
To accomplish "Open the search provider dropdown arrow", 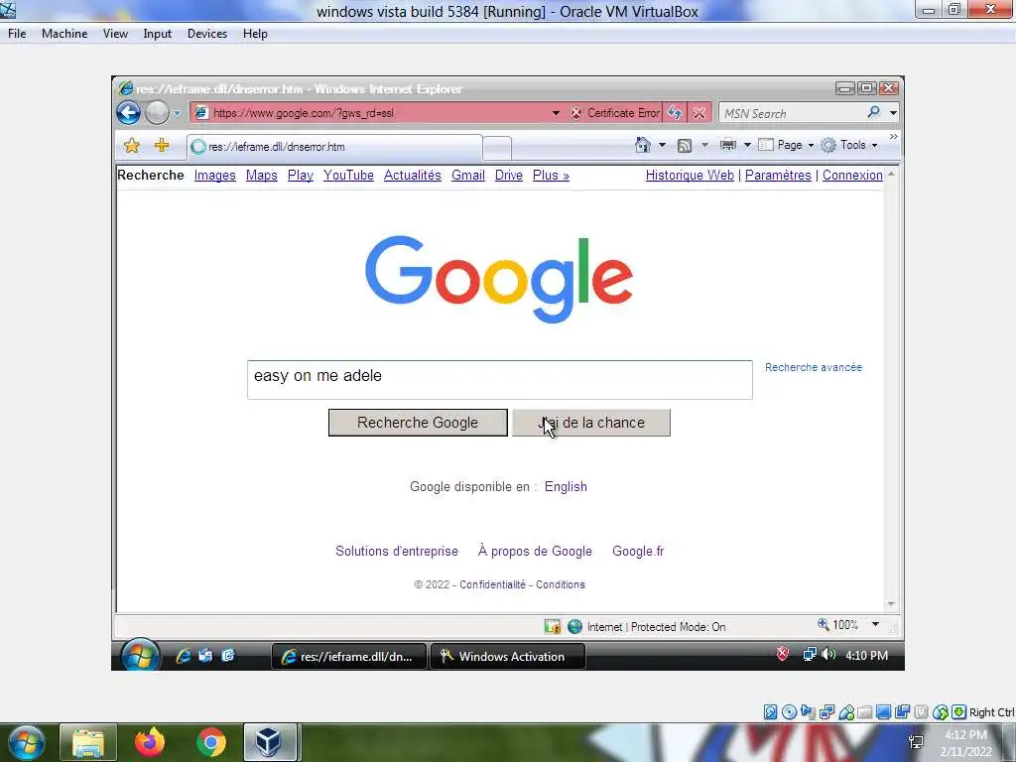I will pos(894,113).
